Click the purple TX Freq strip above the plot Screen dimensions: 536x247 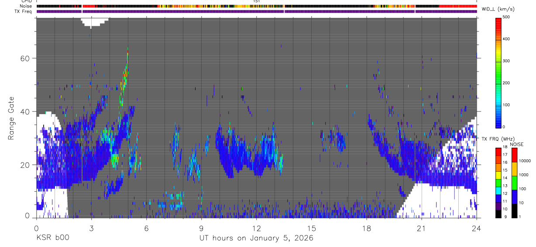click(257, 11)
